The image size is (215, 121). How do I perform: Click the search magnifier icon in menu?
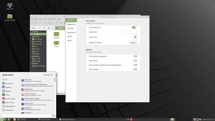54,116
